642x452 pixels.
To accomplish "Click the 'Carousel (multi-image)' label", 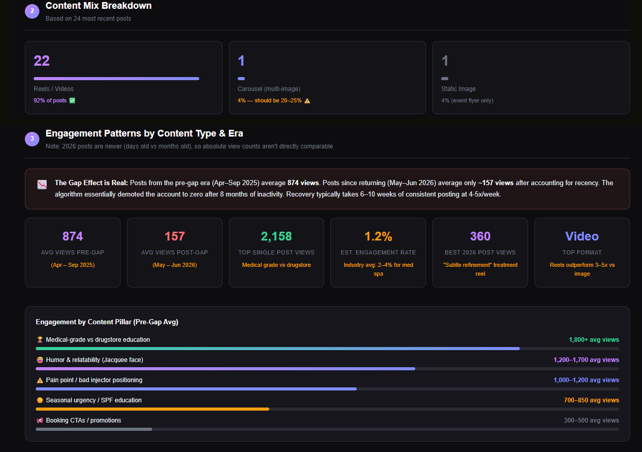I will 269,89.
